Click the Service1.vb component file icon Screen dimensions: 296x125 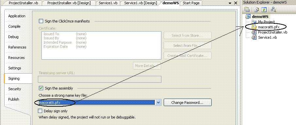254,37
